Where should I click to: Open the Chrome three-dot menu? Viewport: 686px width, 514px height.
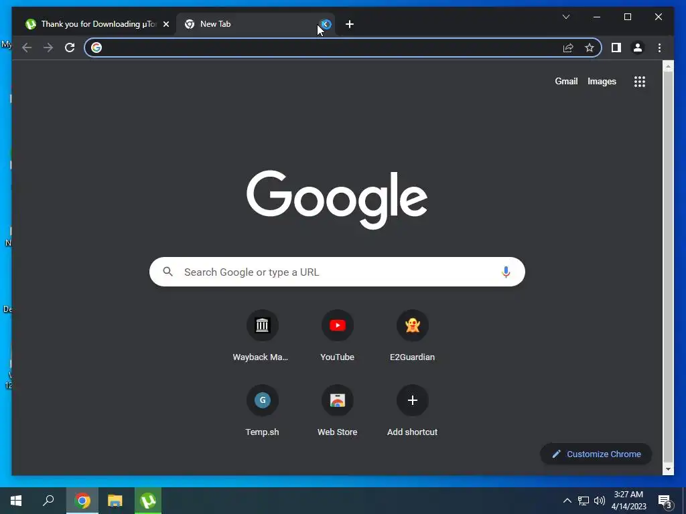(659, 48)
